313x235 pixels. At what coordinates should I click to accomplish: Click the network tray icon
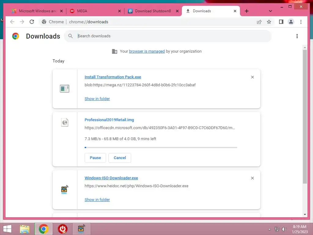click(x=277, y=229)
